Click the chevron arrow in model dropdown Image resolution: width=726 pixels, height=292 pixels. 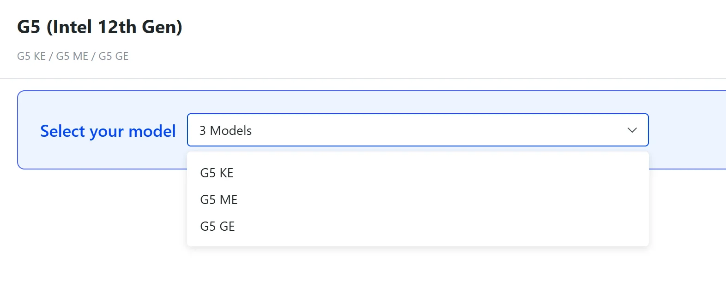[632, 130]
